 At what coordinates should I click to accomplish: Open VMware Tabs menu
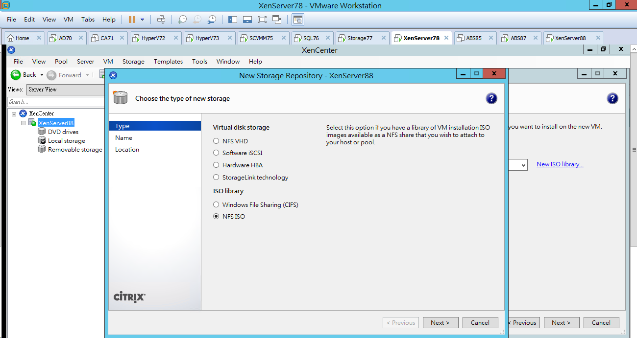[x=88, y=20]
